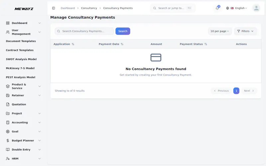Click the Budget Planner dollar icon
This screenshot has width=266, height=166.
[x=8, y=140]
